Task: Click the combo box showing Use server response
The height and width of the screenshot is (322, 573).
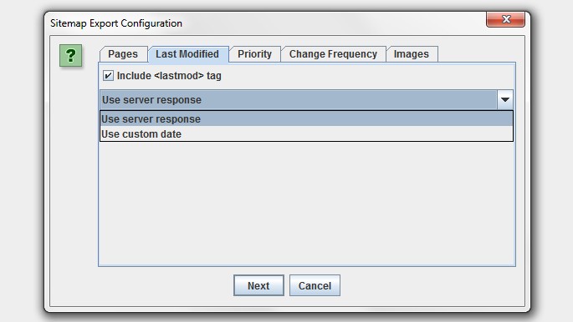Action: click(306, 99)
